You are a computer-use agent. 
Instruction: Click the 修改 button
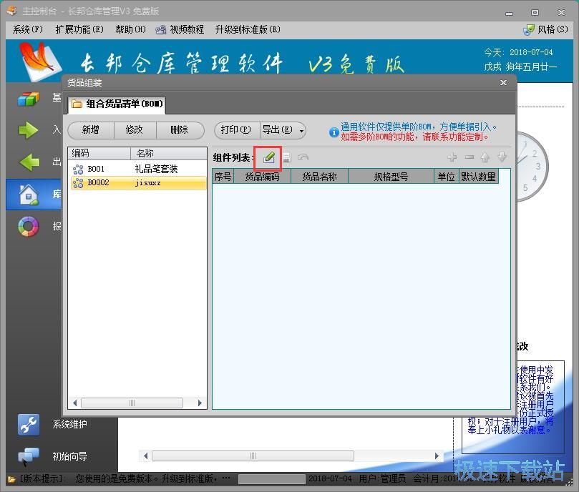(135, 130)
